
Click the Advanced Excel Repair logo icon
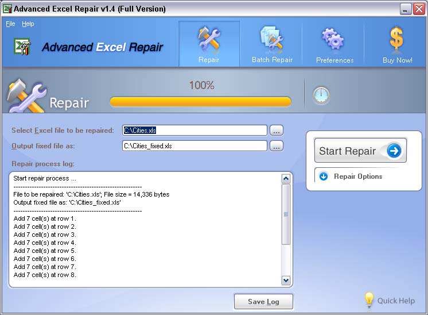coord(22,47)
